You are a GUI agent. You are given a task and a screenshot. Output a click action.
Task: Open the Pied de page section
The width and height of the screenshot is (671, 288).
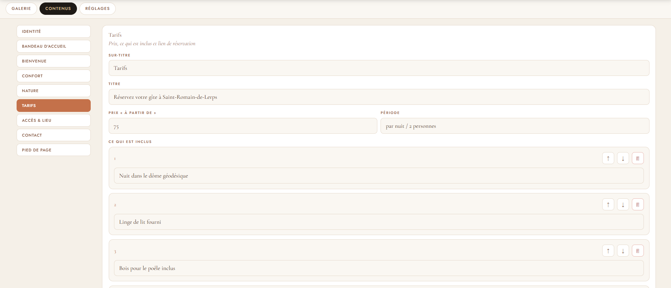pyautogui.click(x=54, y=150)
